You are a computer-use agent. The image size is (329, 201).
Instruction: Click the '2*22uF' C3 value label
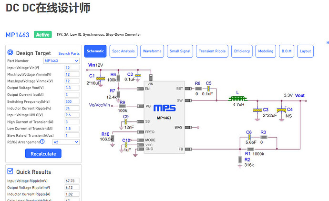click(270, 115)
